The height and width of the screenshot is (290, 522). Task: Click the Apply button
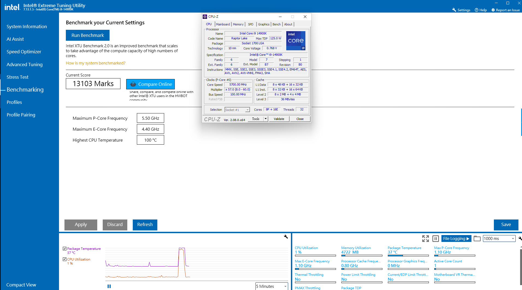81,225
